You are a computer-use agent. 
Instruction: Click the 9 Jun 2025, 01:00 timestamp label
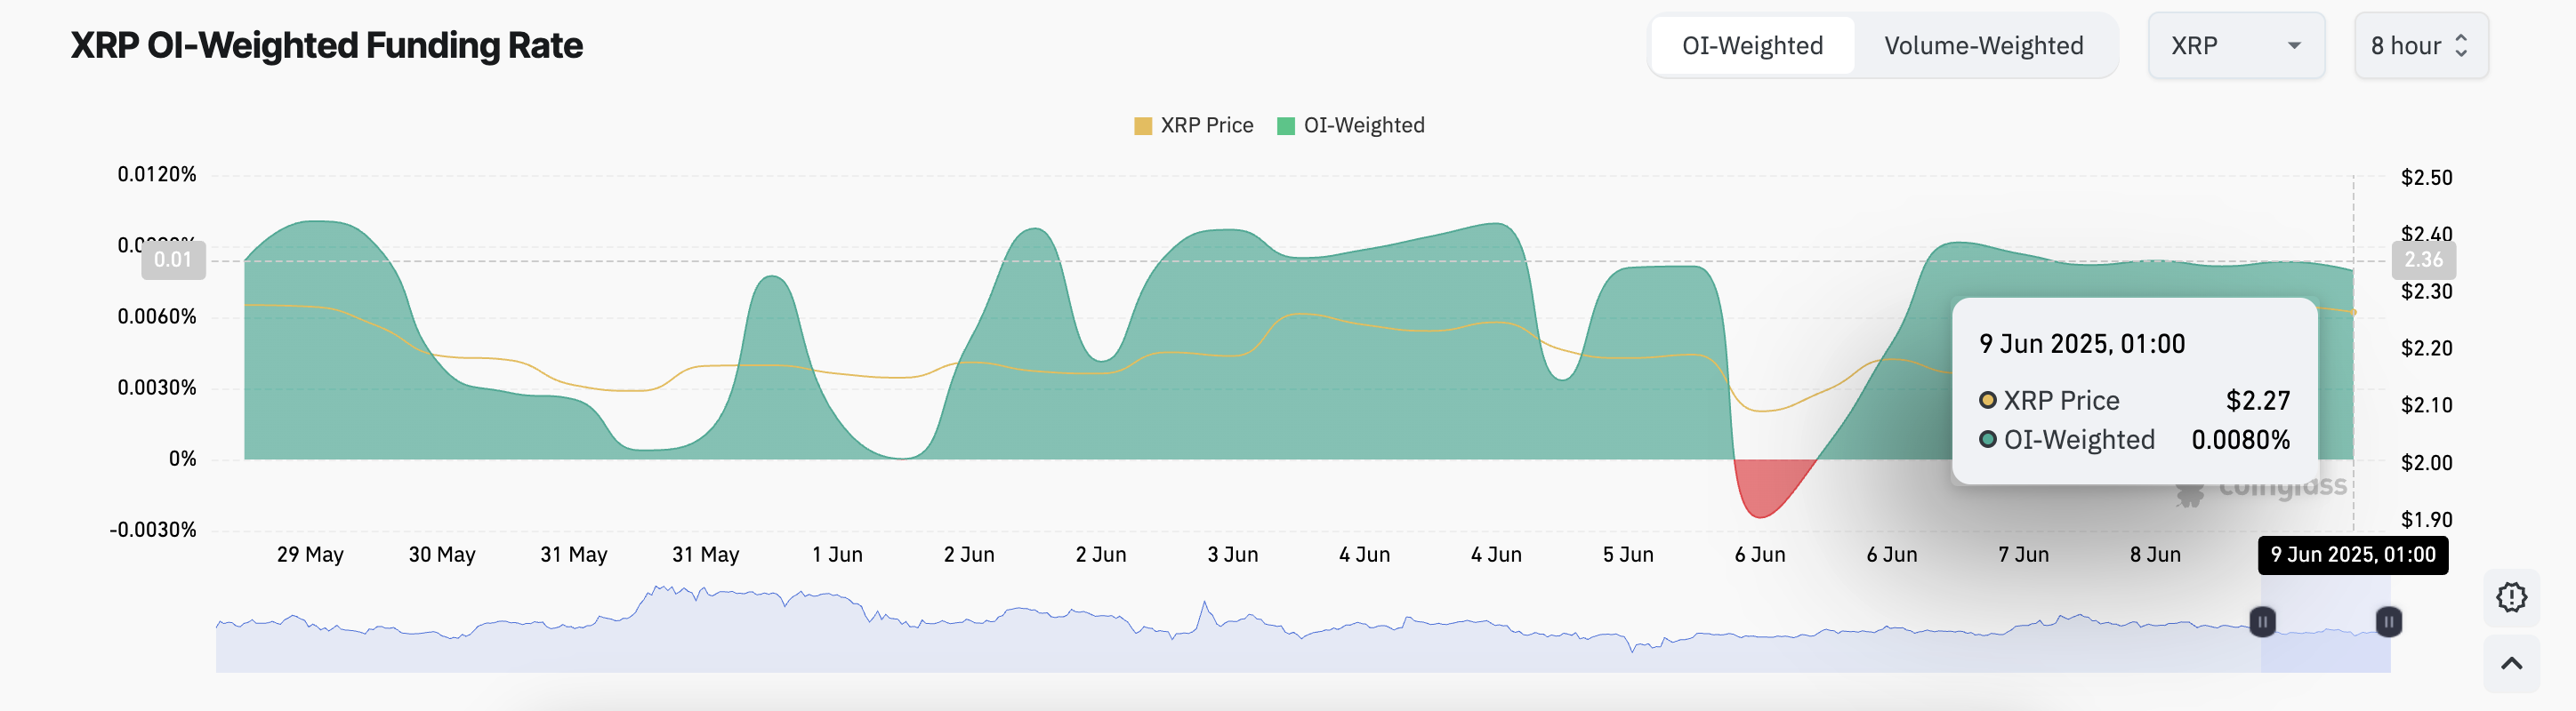pyautogui.click(x=2352, y=555)
